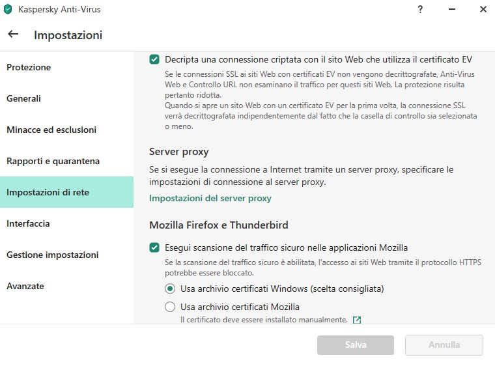Open external link icon next to manual certificate note
495x366 pixels.
pyautogui.click(x=357, y=320)
